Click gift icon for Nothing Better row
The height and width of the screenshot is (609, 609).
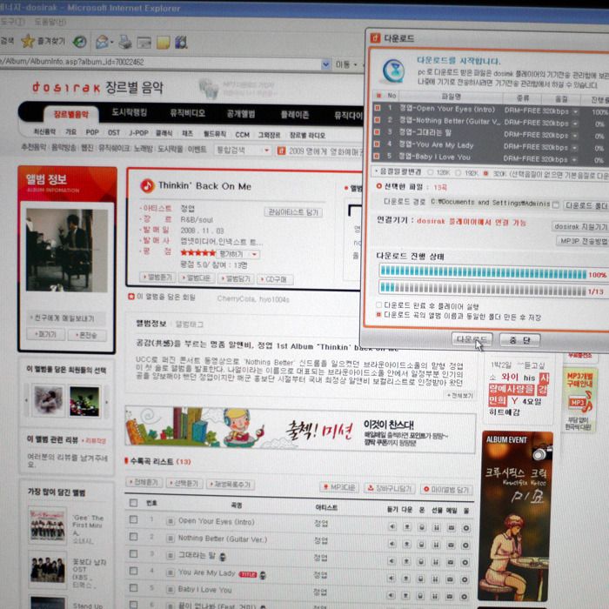pyautogui.click(x=436, y=545)
